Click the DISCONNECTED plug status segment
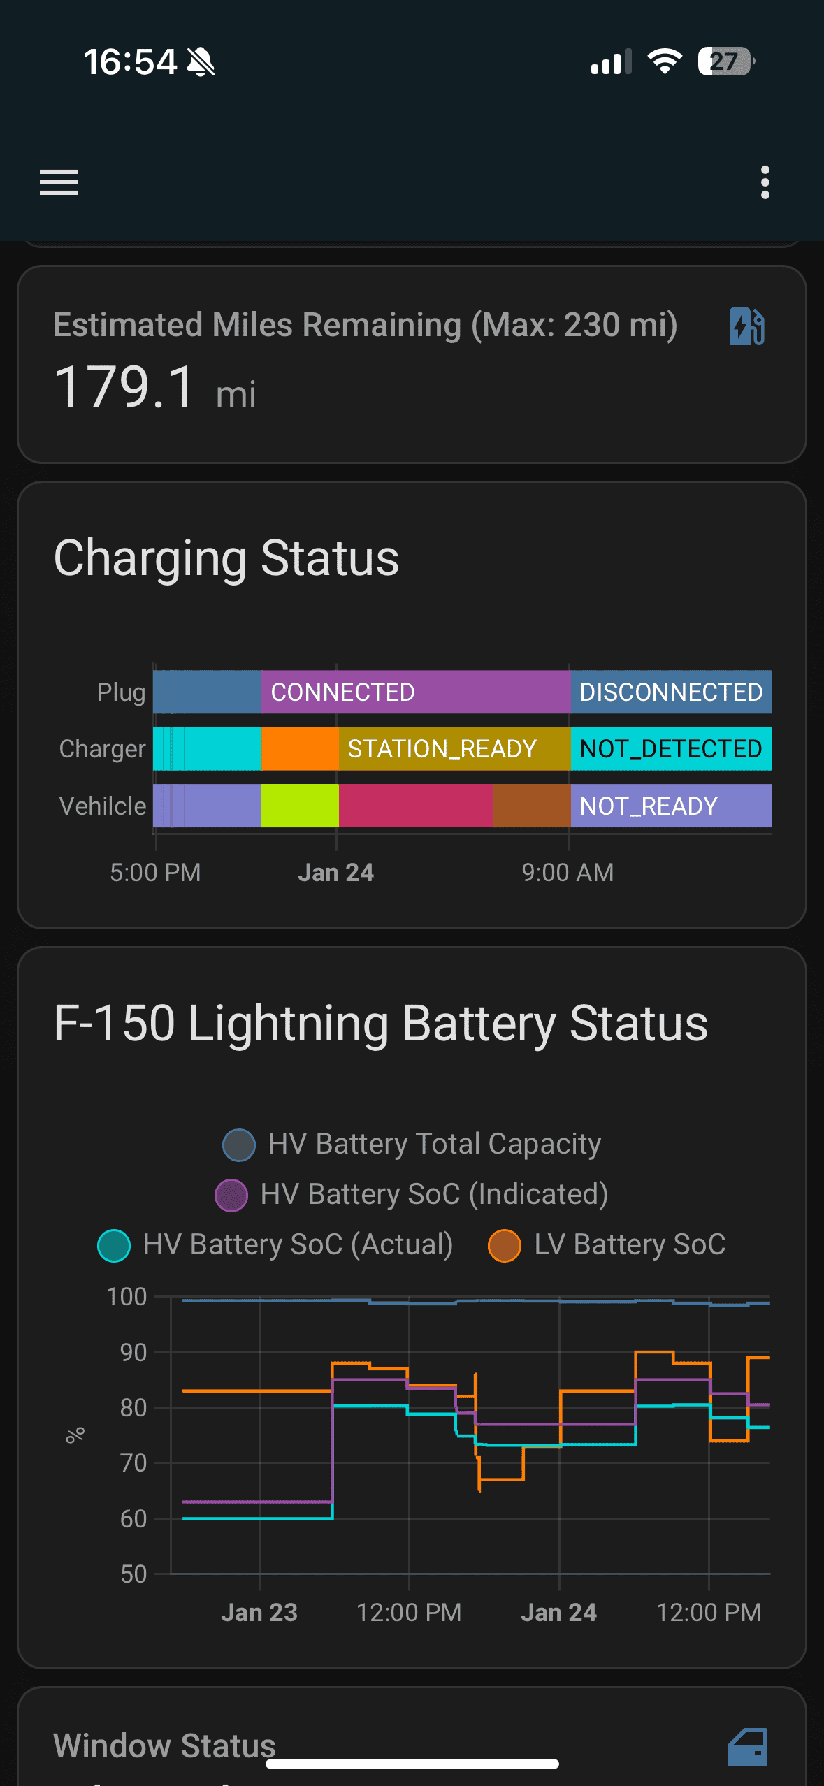This screenshot has width=824, height=1786. (670, 692)
